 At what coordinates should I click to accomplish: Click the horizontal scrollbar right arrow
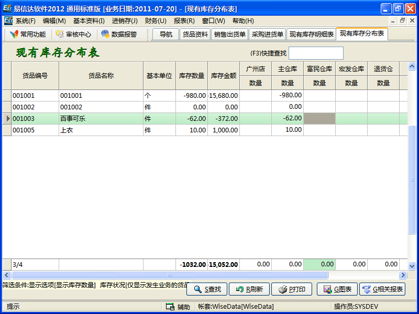coord(403,275)
